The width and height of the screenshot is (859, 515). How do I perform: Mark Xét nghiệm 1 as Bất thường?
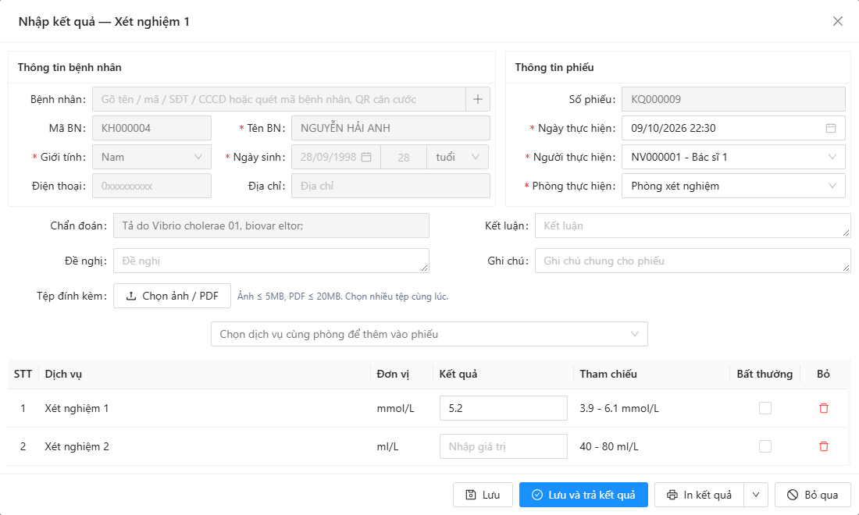[x=765, y=408]
